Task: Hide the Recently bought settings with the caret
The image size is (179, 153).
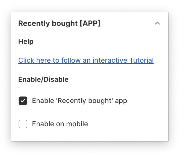Action: pos(157,23)
